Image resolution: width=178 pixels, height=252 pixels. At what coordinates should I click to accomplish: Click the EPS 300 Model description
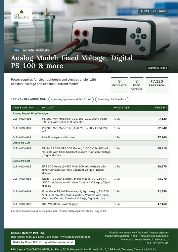[x=76, y=152]
